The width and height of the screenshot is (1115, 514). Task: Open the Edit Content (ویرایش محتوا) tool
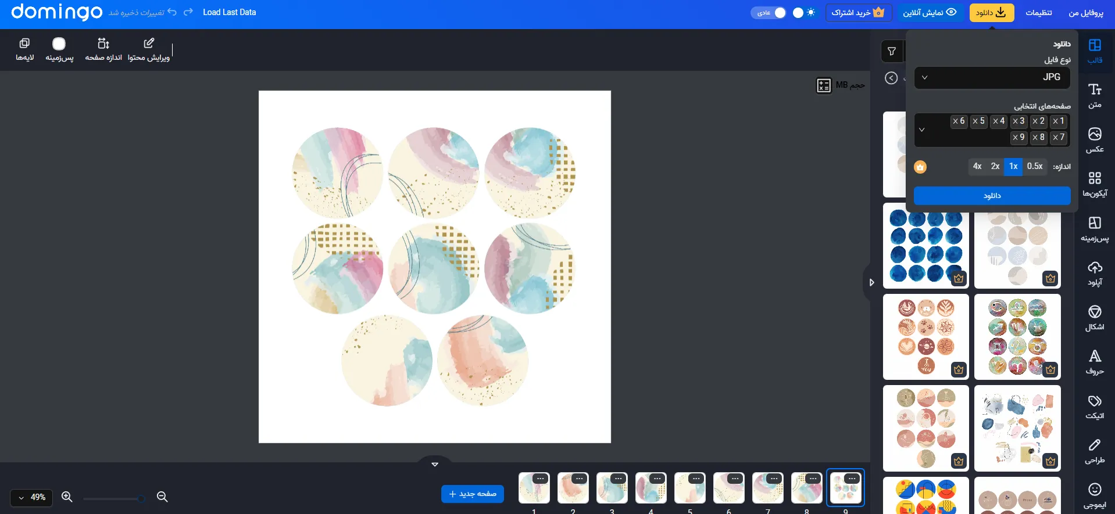[x=149, y=50]
